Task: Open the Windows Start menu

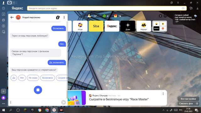Action: 3,110
